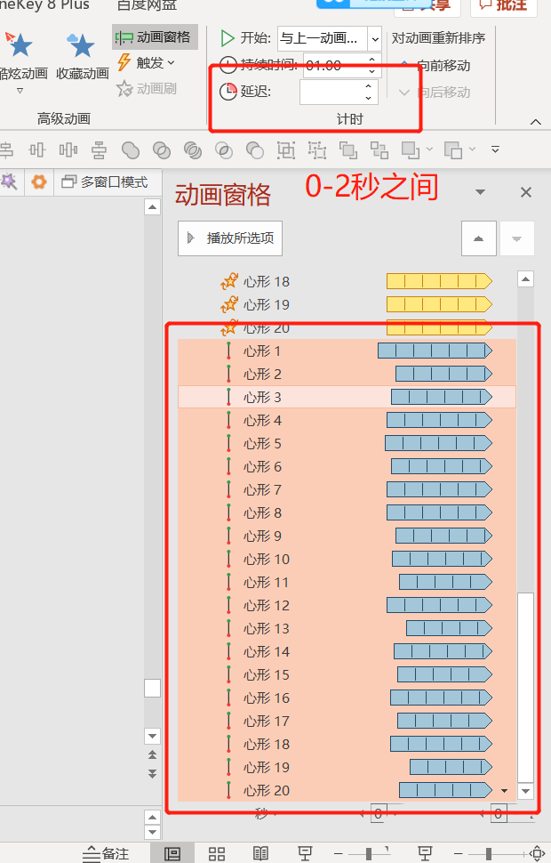The height and width of the screenshot is (863, 551).
Task: Click animation list scrollbar down arrow
Action: tap(526, 791)
